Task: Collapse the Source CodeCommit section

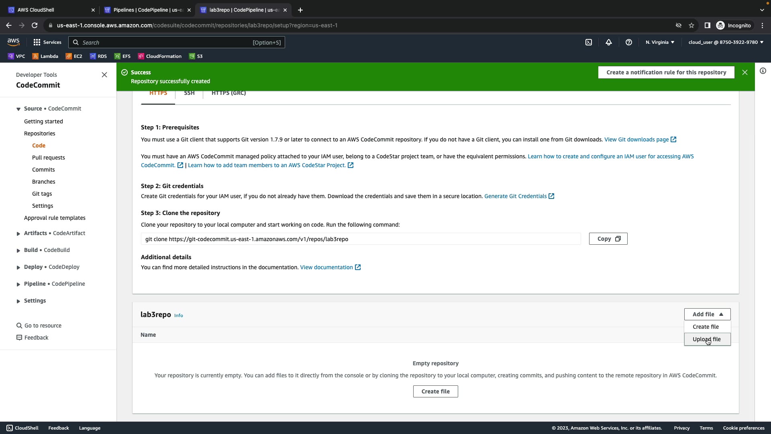Action: (x=18, y=109)
